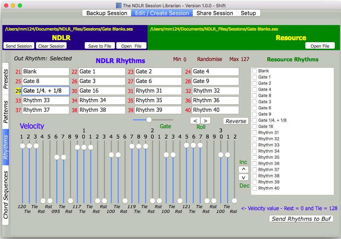The width and height of the screenshot is (341, 239).
Task: Click velocity slider for step 9
Action: [x=77, y=172]
